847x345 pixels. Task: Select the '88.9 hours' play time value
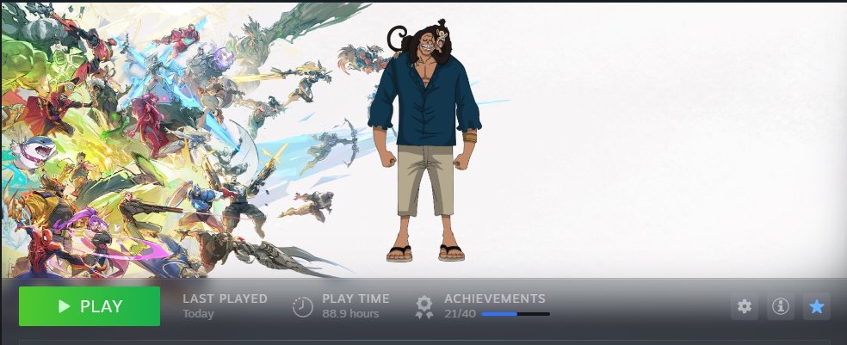(x=350, y=314)
